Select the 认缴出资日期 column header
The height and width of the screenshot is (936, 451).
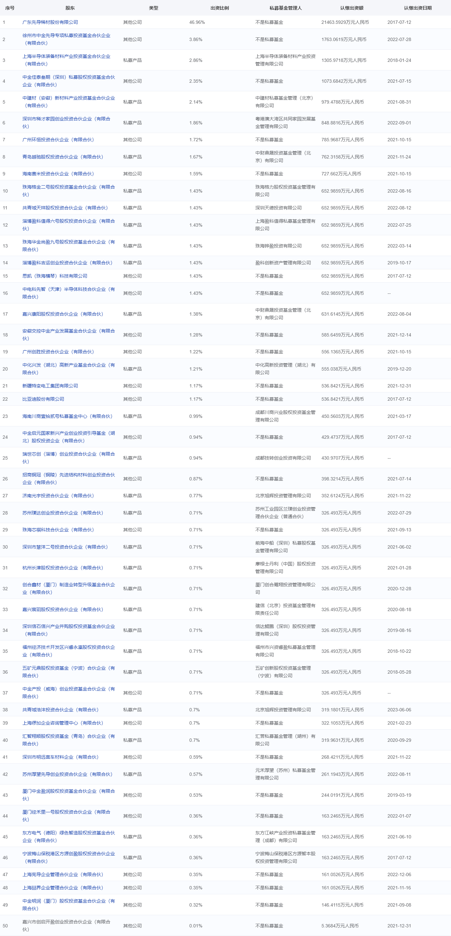[x=418, y=8]
